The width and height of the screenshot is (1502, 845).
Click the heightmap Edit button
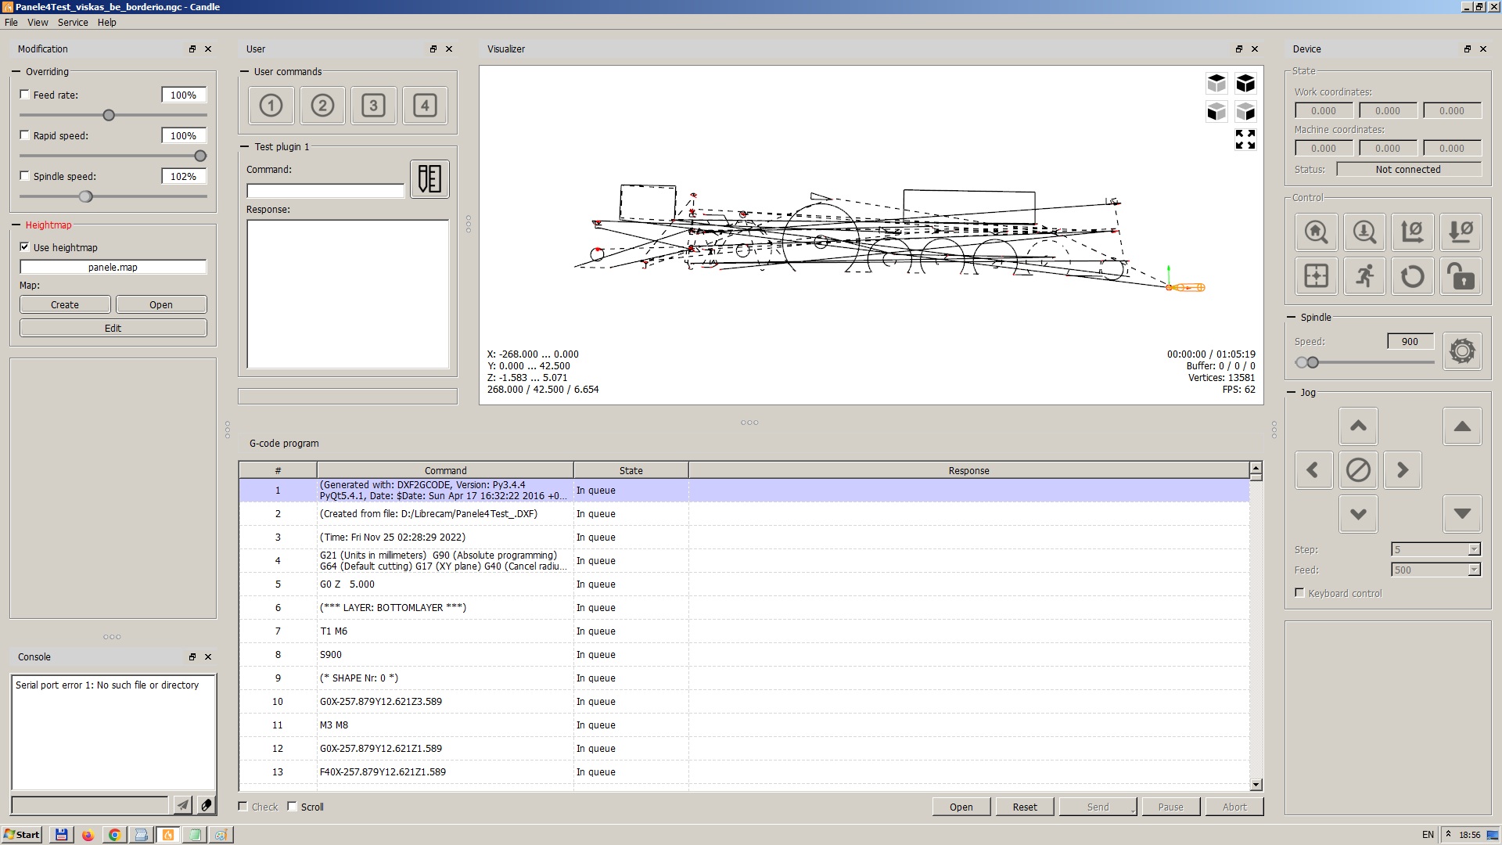pos(113,328)
